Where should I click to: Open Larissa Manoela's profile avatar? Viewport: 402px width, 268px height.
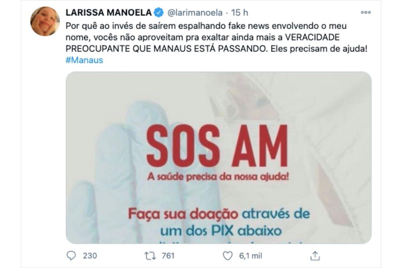[45, 21]
